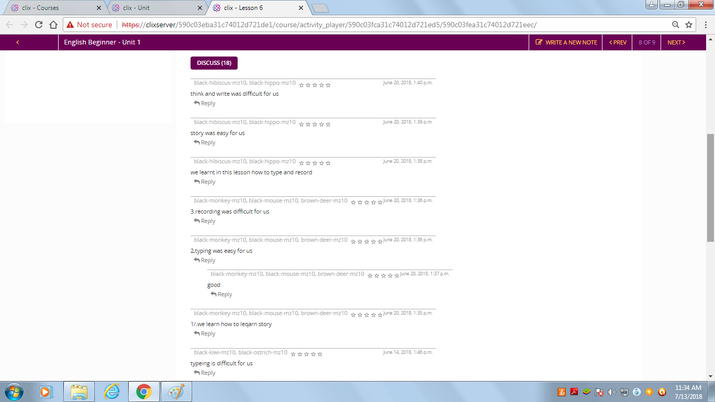This screenshot has width=715, height=402.
Task: Open Internet Explorer from taskbar
Action: tap(111, 391)
